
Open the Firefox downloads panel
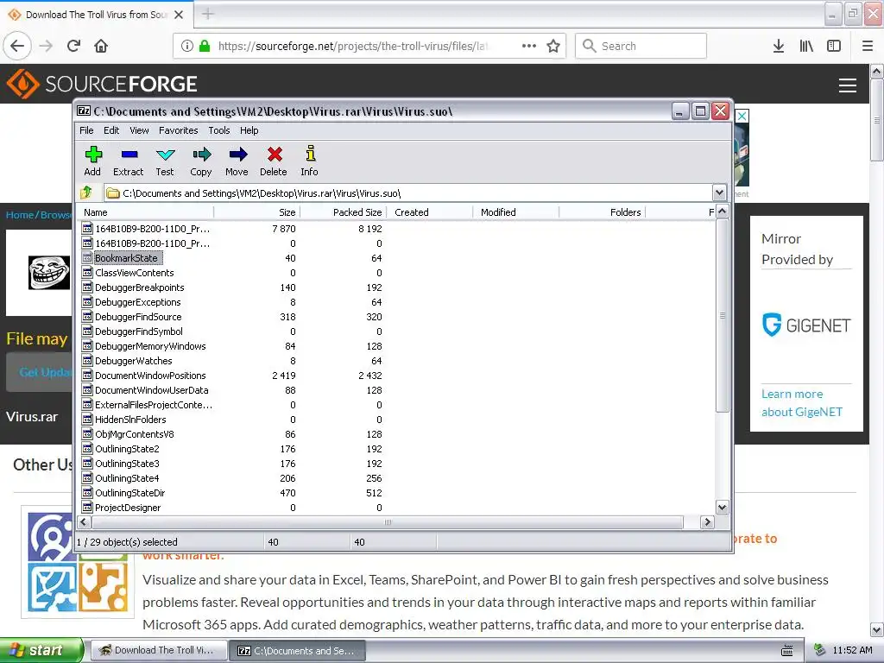click(779, 46)
